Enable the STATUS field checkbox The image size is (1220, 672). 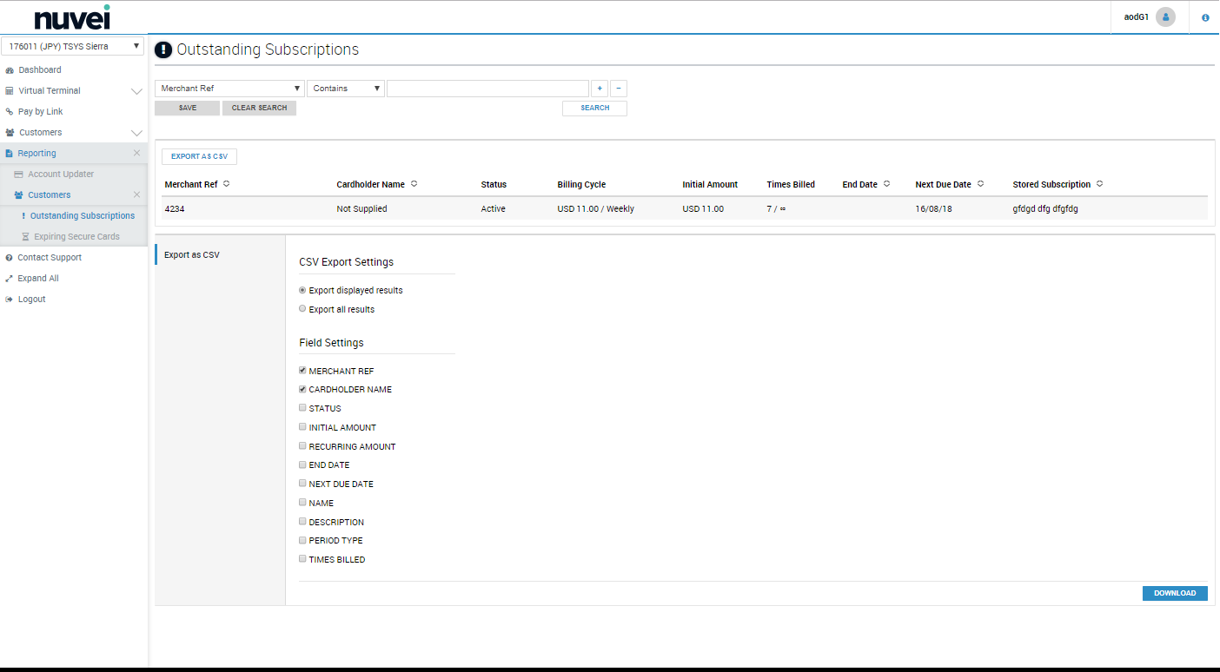tap(302, 408)
